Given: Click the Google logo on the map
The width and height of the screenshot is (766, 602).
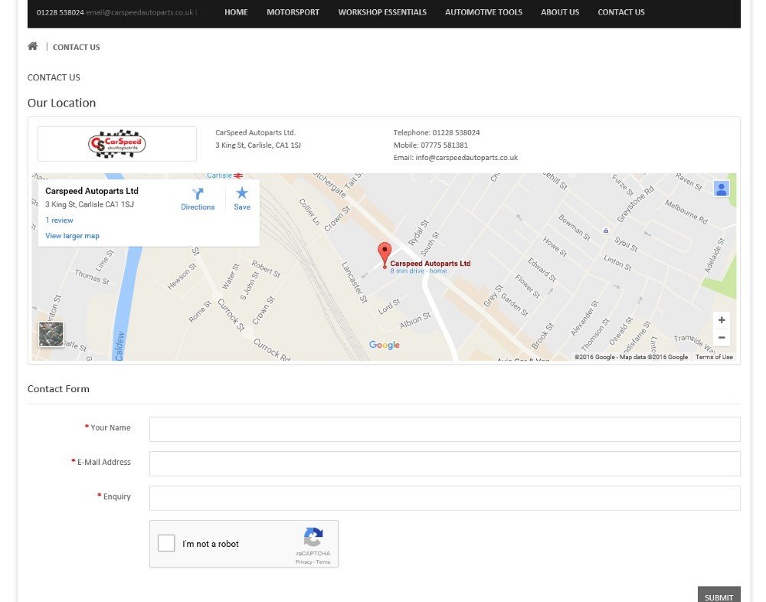Looking at the screenshot, I should (x=384, y=345).
